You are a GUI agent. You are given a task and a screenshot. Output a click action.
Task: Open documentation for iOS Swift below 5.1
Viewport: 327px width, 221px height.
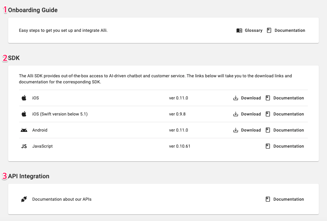pyautogui.click(x=288, y=114)
